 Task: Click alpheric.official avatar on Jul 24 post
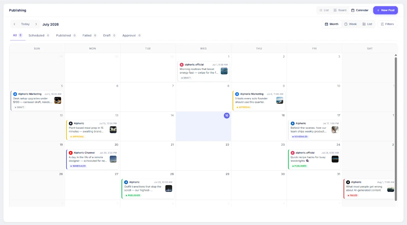293,153
